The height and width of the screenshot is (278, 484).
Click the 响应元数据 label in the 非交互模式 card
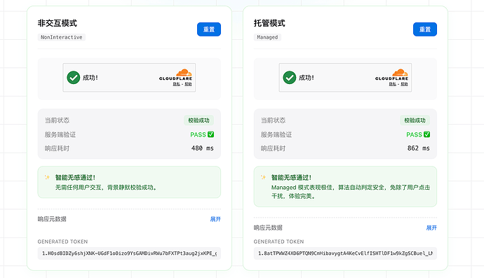point(52,219)
